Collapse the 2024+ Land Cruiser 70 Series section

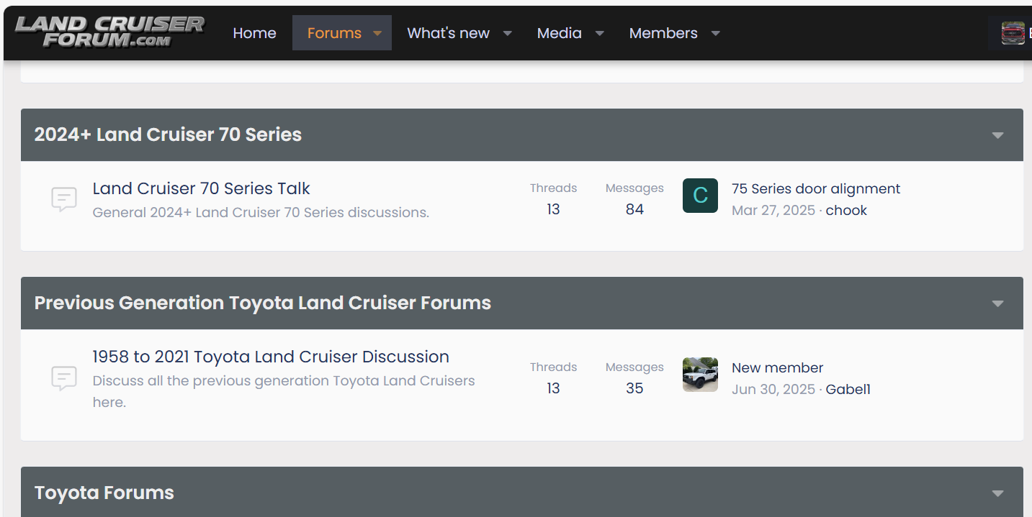click(997, 135)
